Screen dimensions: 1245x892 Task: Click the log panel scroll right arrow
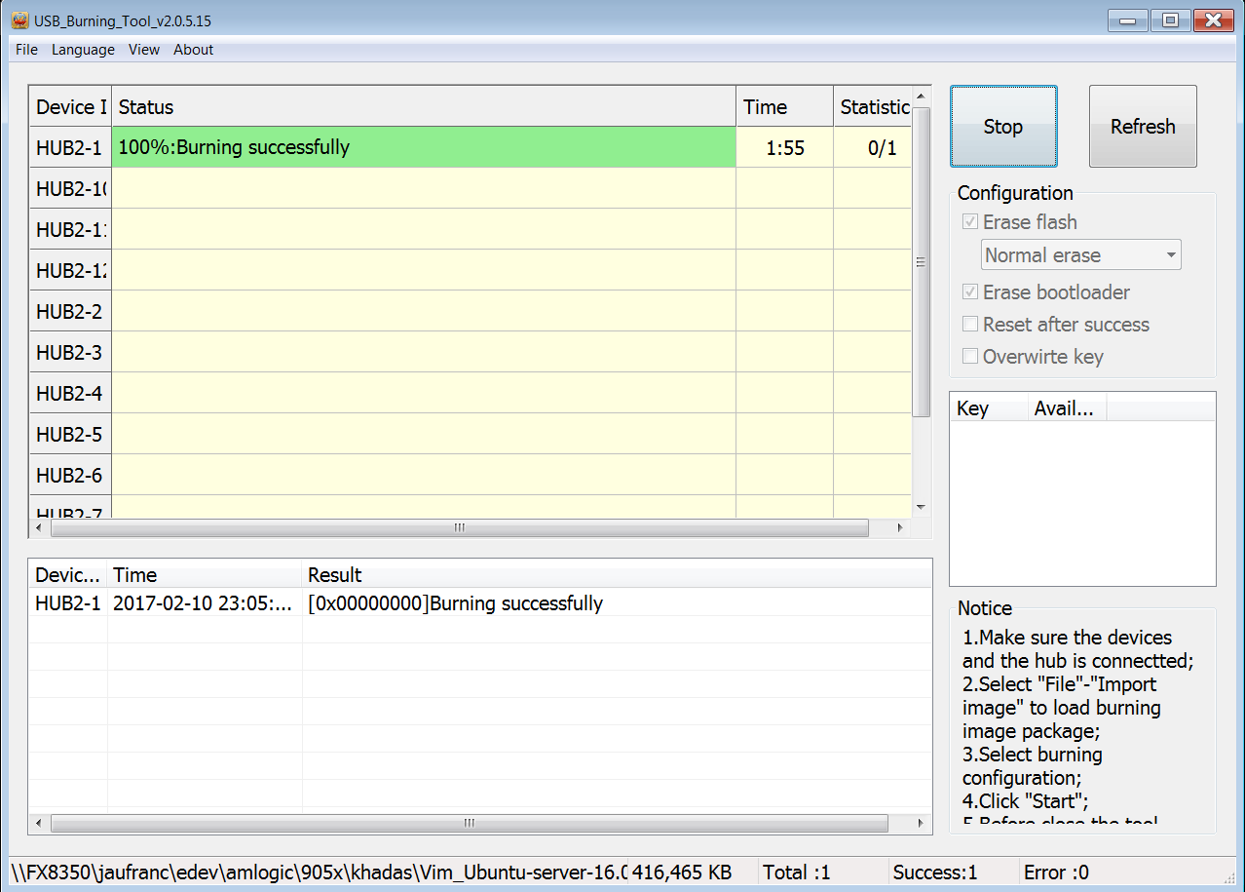click(921, 823)
